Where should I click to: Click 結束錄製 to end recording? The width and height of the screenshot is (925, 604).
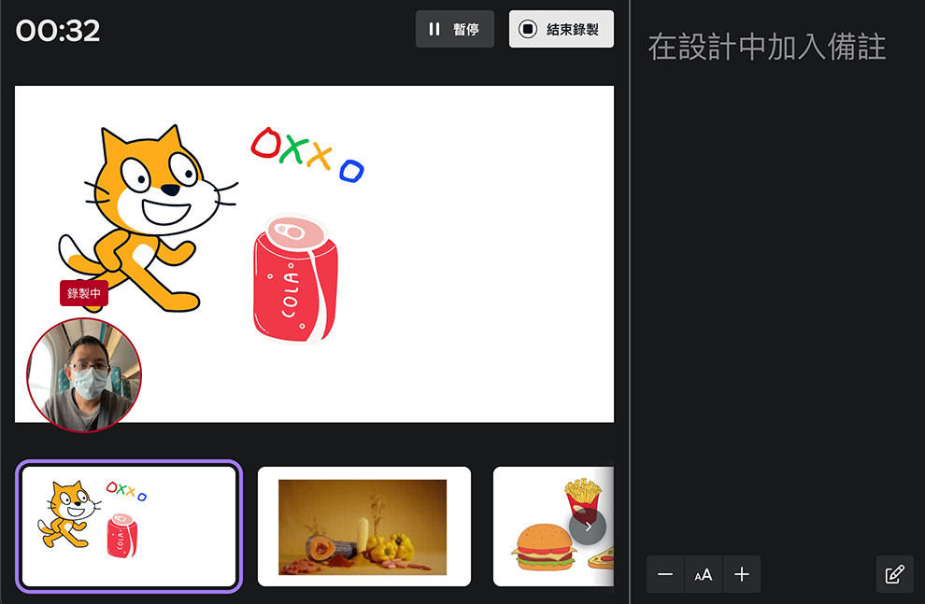(561, 29)
